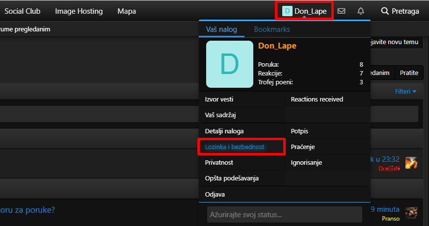Screen dimensions: 429x226
Task: Open the envelope messages icon
Action: [341, 11]
